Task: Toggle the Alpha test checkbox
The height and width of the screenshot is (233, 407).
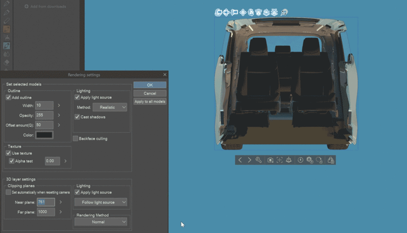Action: coord(12,161)
